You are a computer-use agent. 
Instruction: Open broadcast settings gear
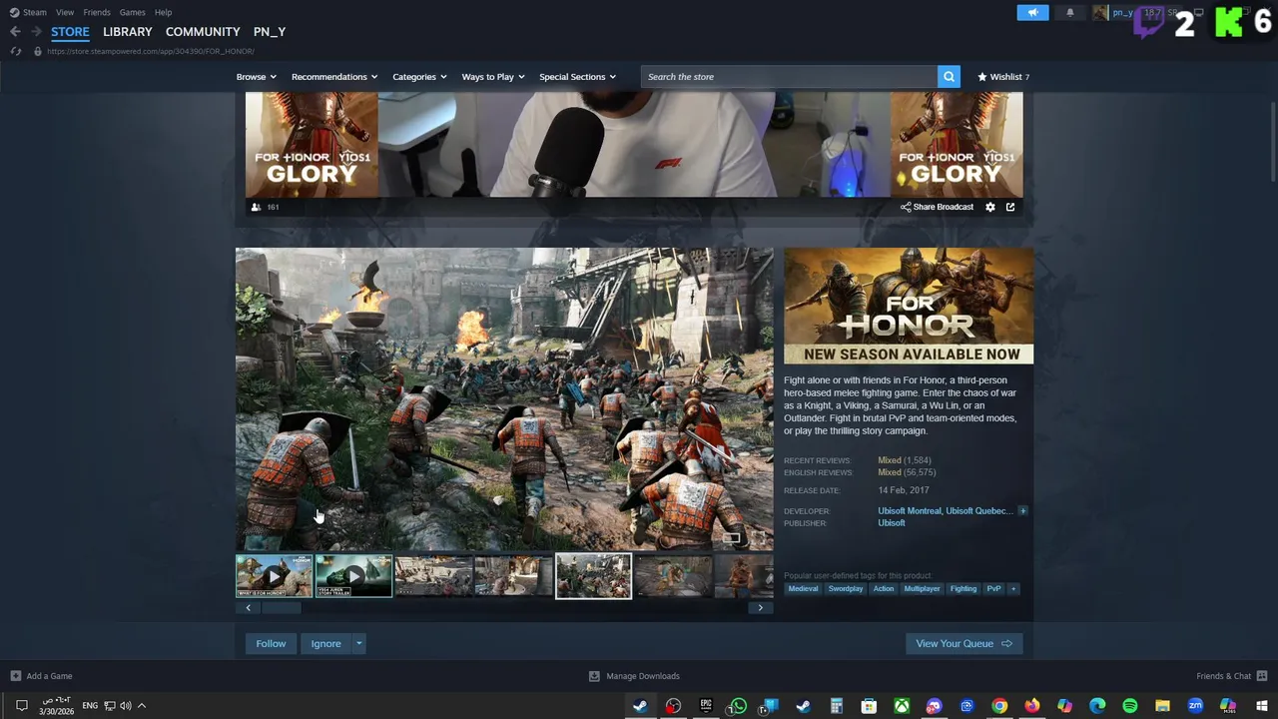(x=989, y=207)
